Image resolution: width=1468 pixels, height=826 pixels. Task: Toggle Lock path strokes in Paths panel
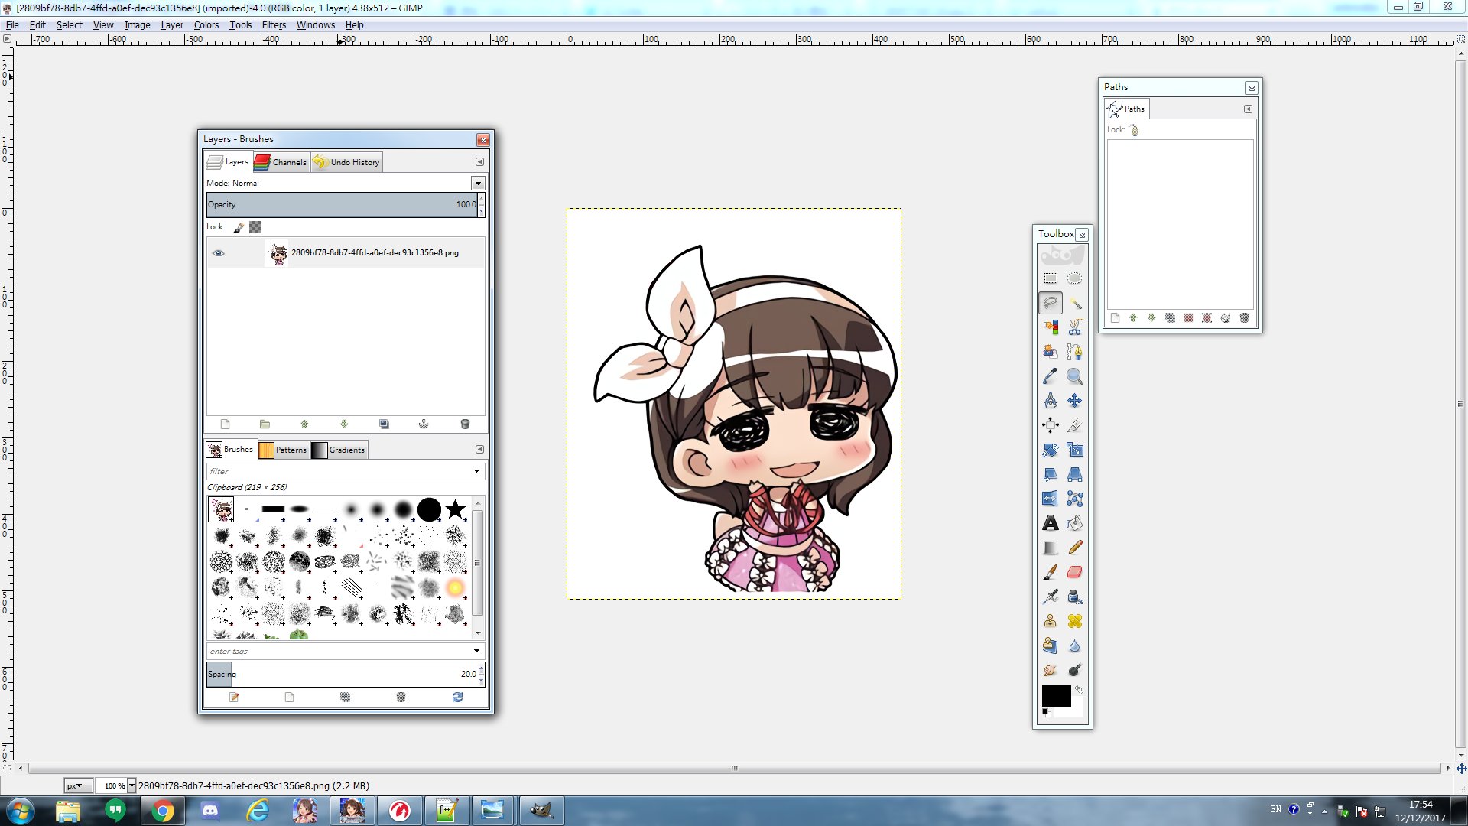click(x=1135, y=130)
